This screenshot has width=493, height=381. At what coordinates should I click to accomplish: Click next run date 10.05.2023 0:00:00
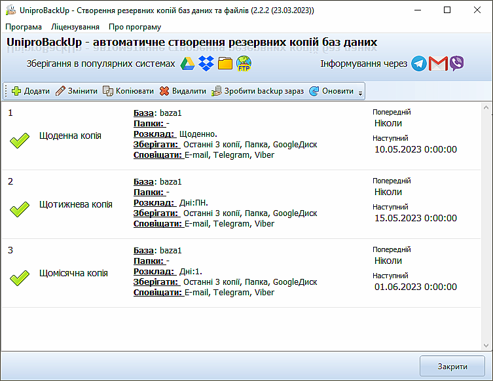tap(415, 149)
